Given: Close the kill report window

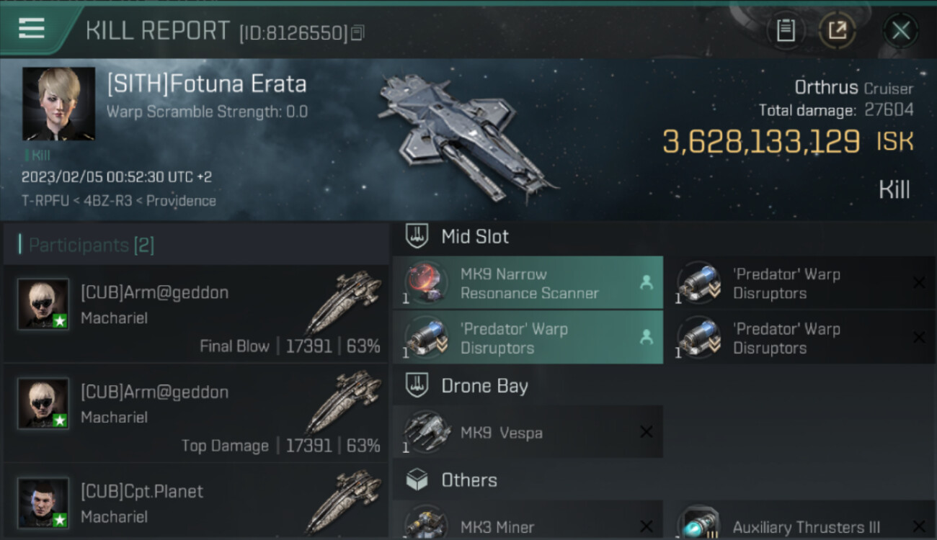Looking at the screenshot, I should (x=900, y=30).
